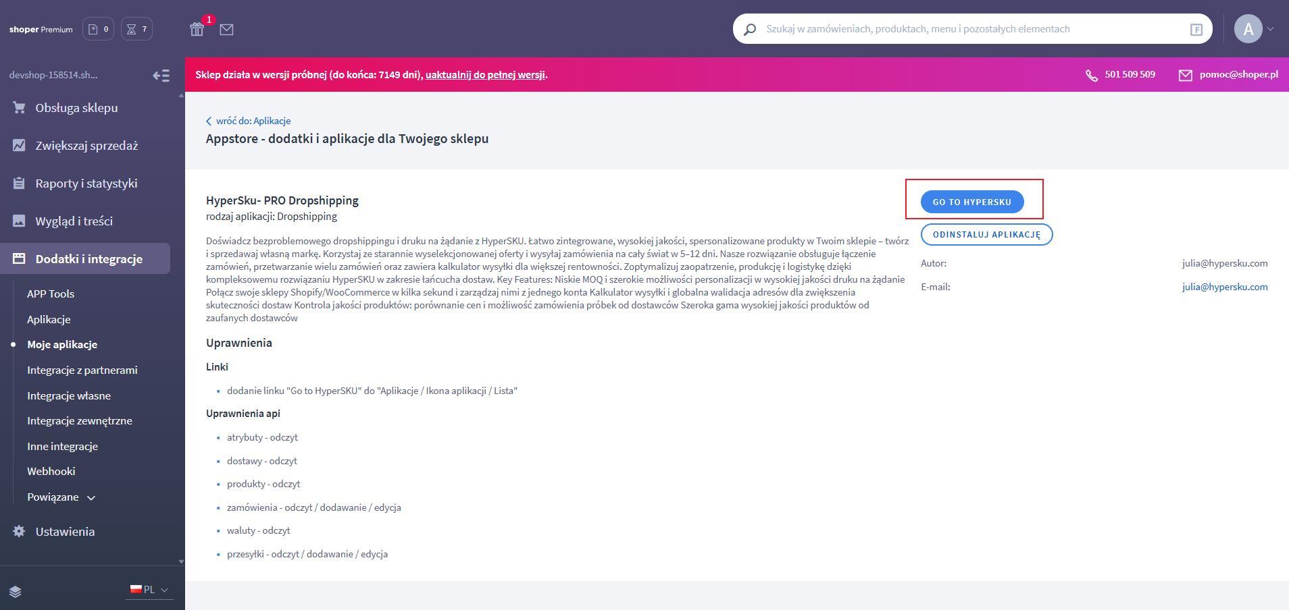The width and height of the screenshot is (1289, 610).
Task: Click 'przesyłki - odczyt / dodawanie / edycja' item
Action: 307,554
